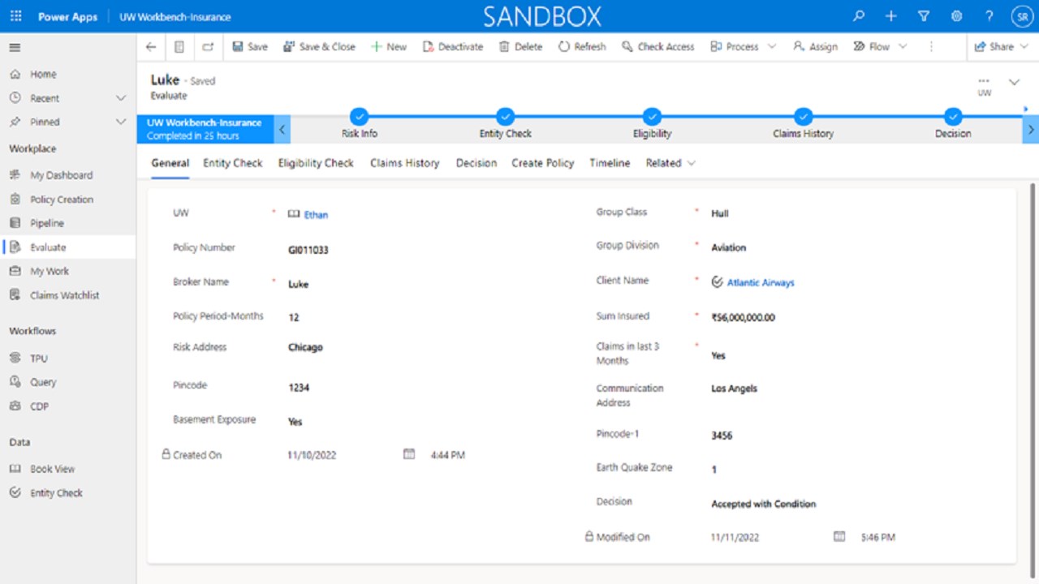Select the Risk Info stage
This screenshot has width=1039, height=584.
[359, 117]
